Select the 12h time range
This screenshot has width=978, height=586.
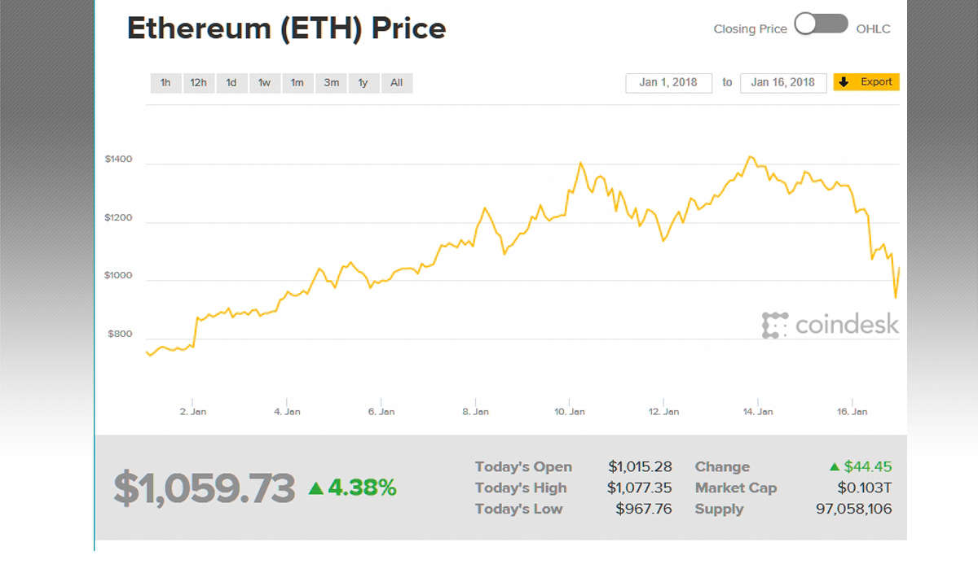198,82
